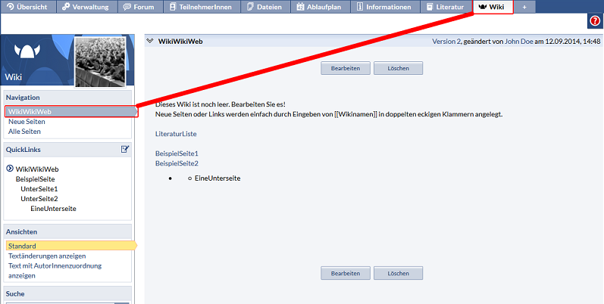Click the plus tab to add content
The height and width of the screenshot is (304, 604).
524,7
